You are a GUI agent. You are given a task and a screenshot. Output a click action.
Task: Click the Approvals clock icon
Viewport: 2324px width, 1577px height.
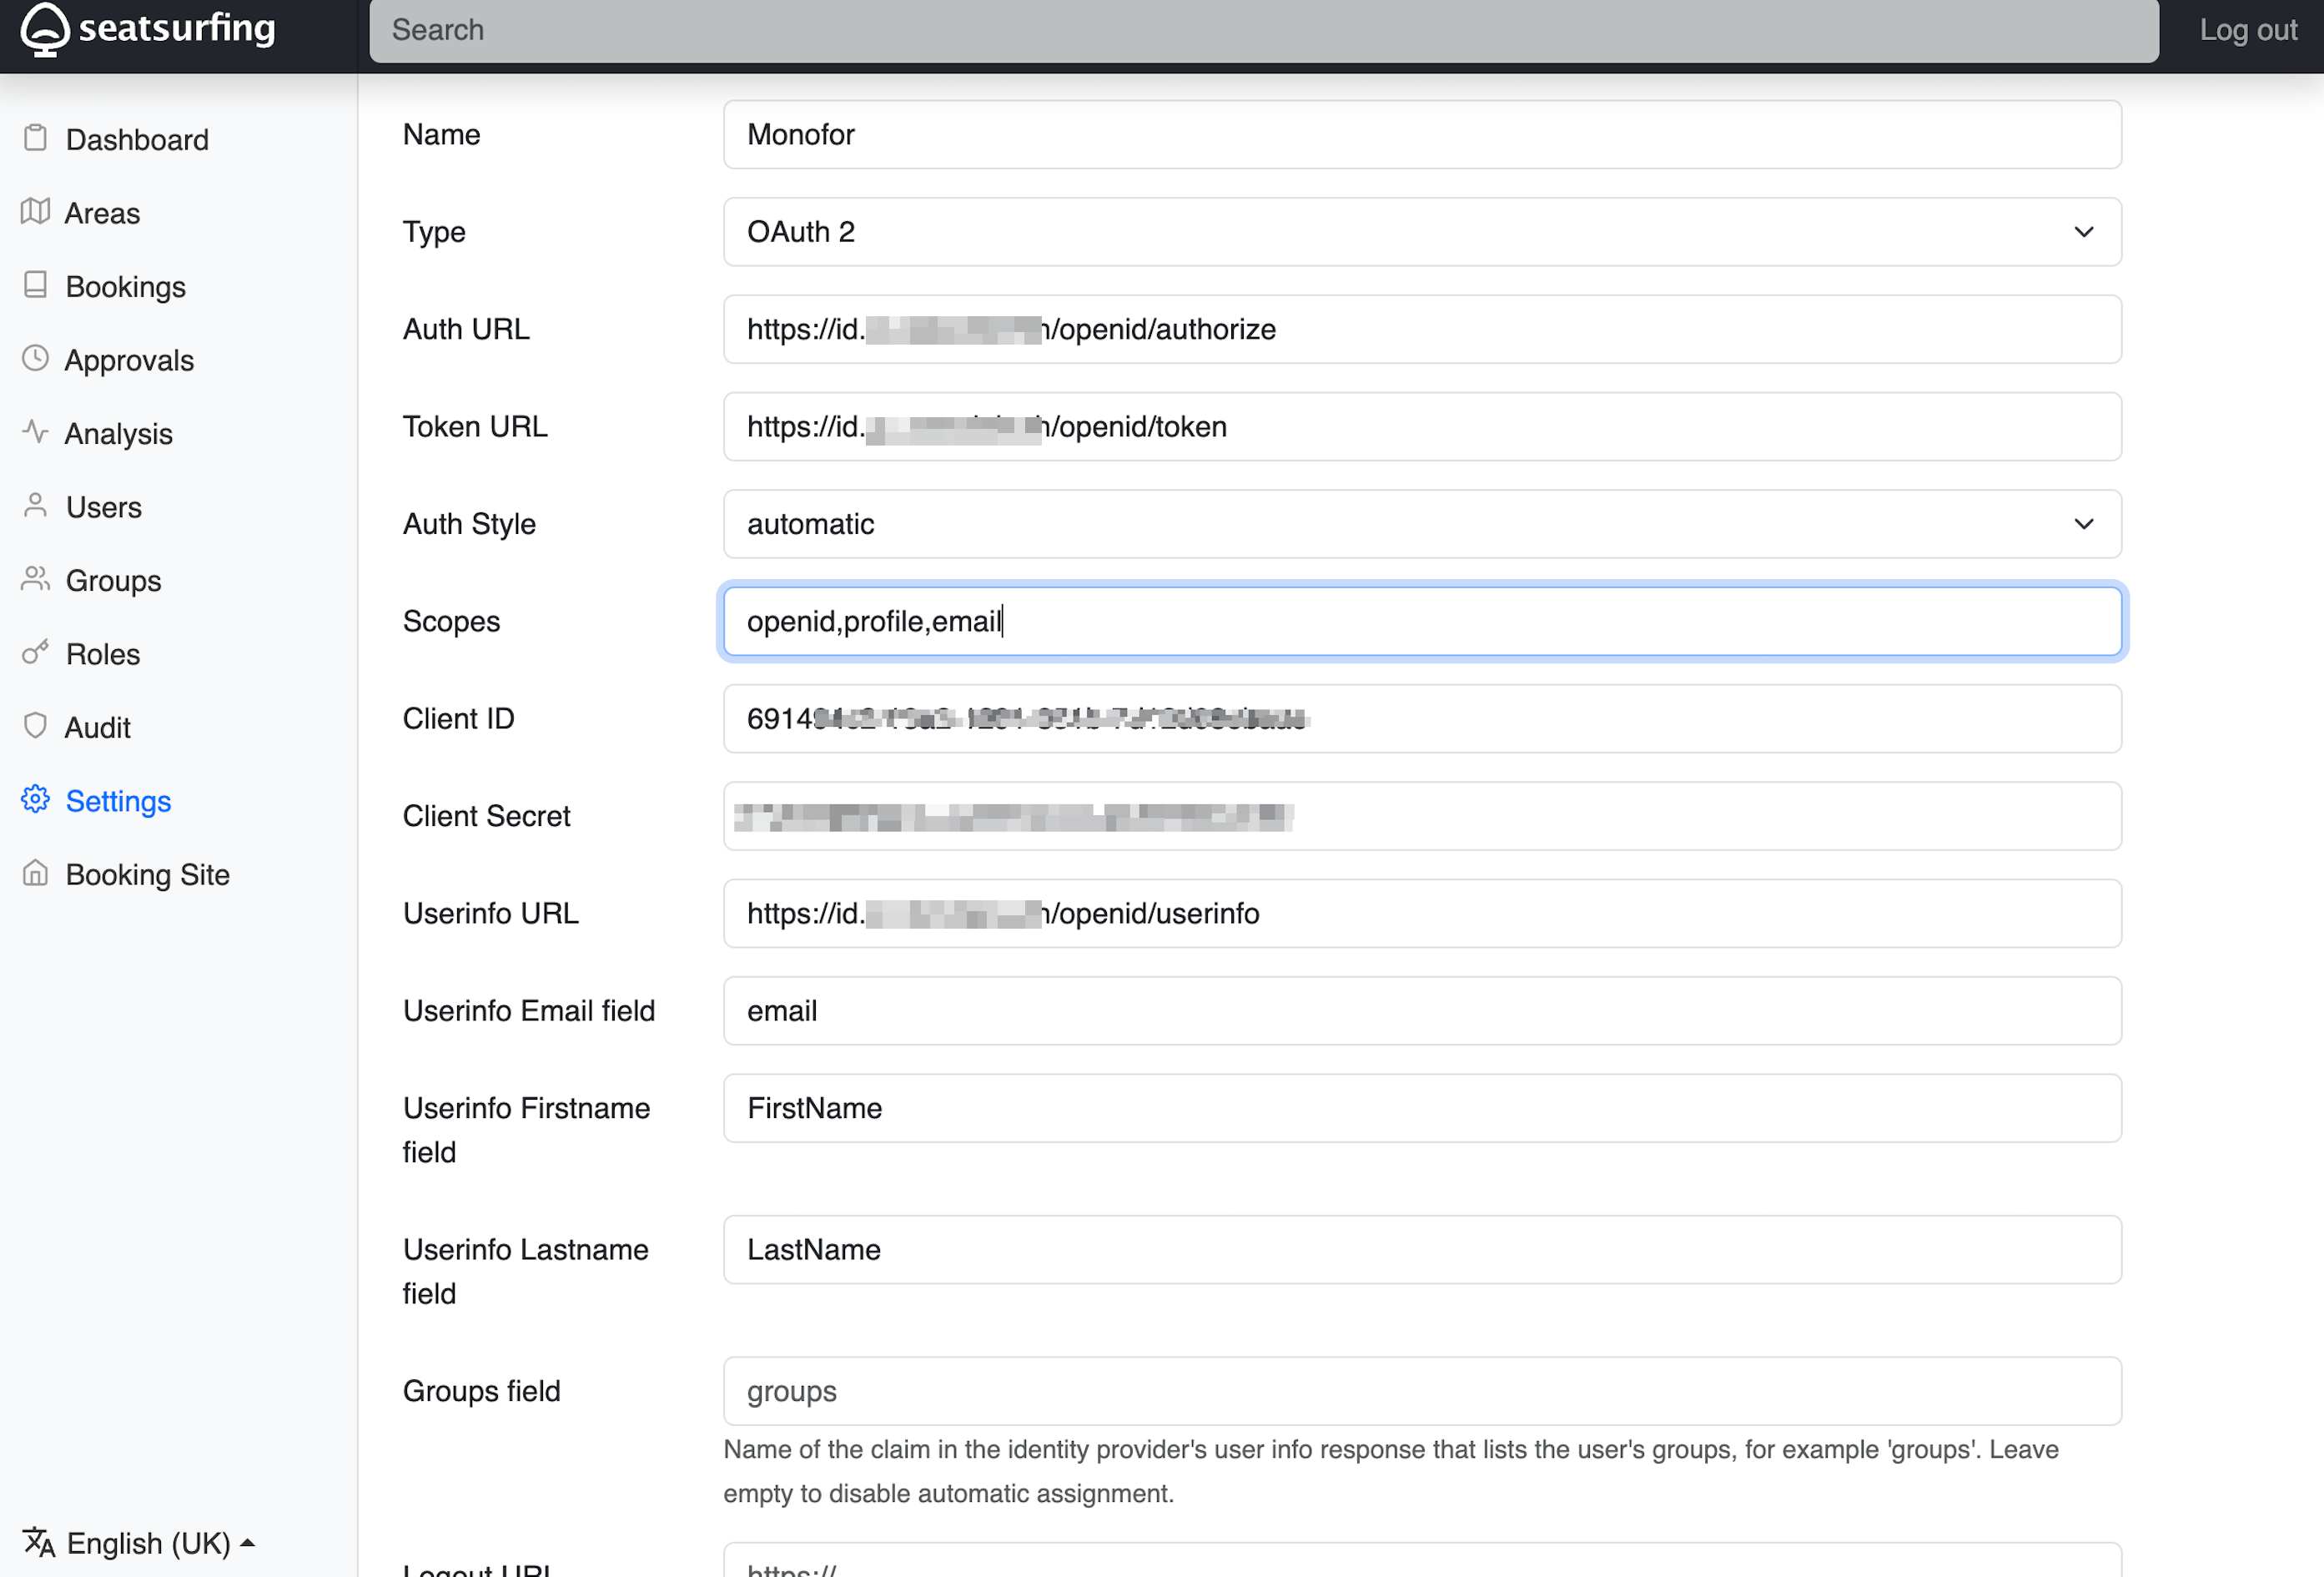(x=35, y=359)
